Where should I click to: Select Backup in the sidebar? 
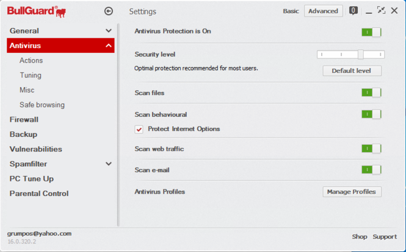click(x=23, y=135)
